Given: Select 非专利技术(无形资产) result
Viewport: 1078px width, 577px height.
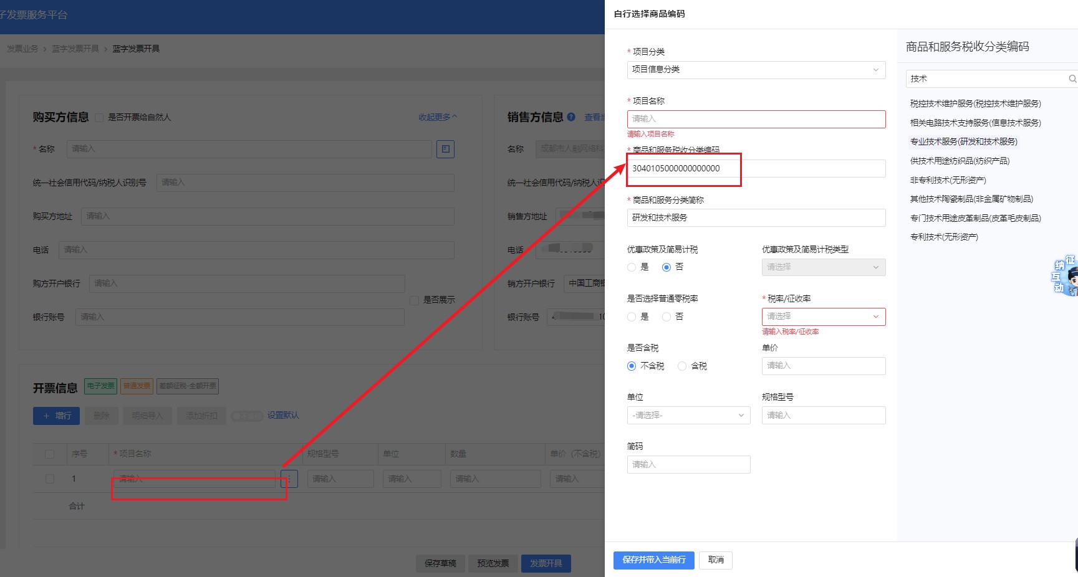Looking at the screenshot, I should [948, 180].
